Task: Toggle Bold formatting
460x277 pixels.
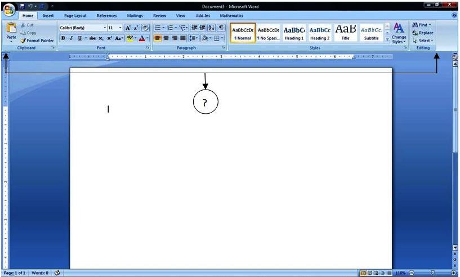Action: [x=63, y=38]
